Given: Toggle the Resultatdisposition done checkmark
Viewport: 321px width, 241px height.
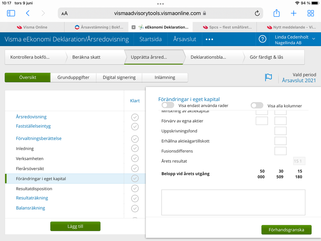Looking at the screenshot, I should pyautogui.click(x=135, y=188).
